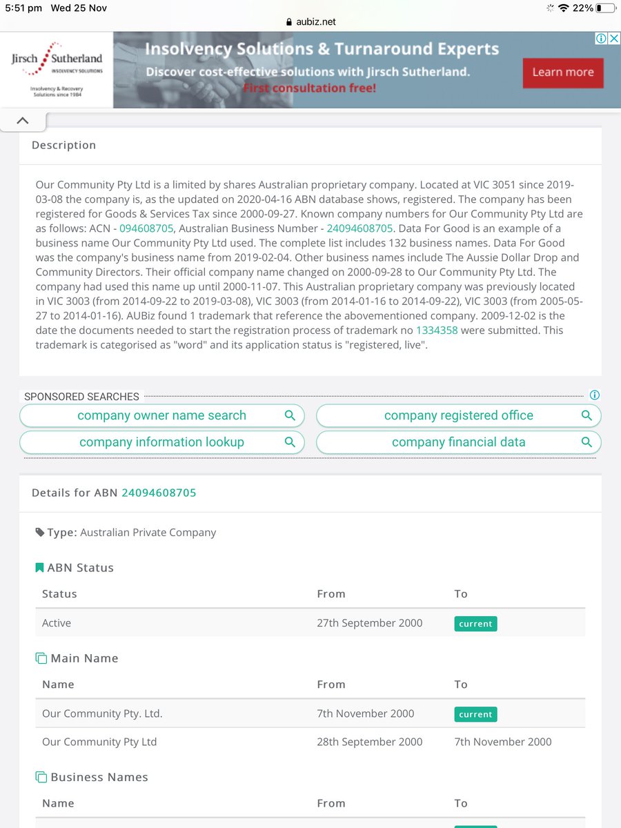Select company registered office search
The height and width of the screenshot is (828, 621).
pyautogui.click(x=459, y=415)
